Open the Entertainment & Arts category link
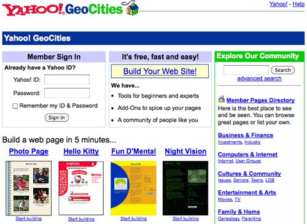 247,193
